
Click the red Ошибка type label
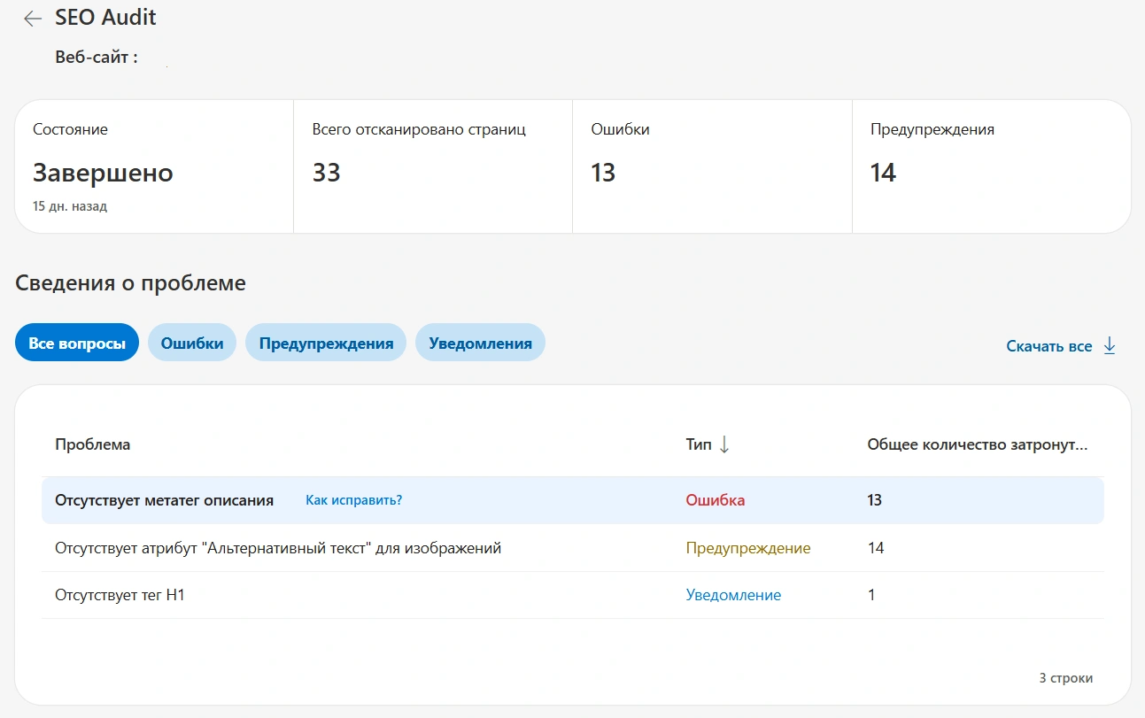tap(716, 500)
